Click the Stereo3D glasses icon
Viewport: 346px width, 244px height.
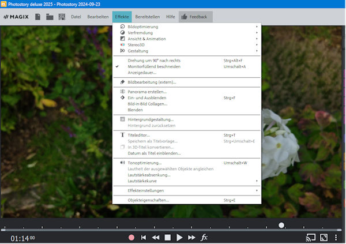[122, 44]
